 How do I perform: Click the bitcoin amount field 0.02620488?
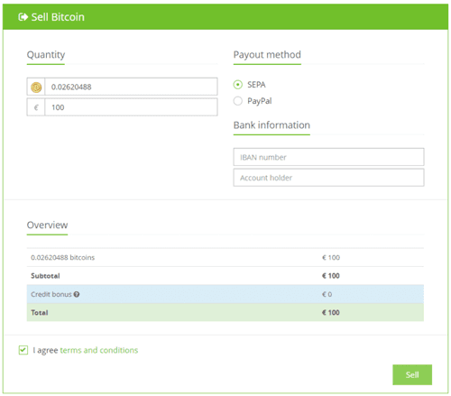tap(131, 87)
